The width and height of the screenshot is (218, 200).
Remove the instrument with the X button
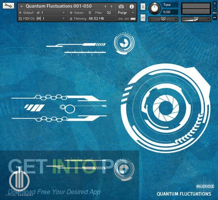(215, 4)
